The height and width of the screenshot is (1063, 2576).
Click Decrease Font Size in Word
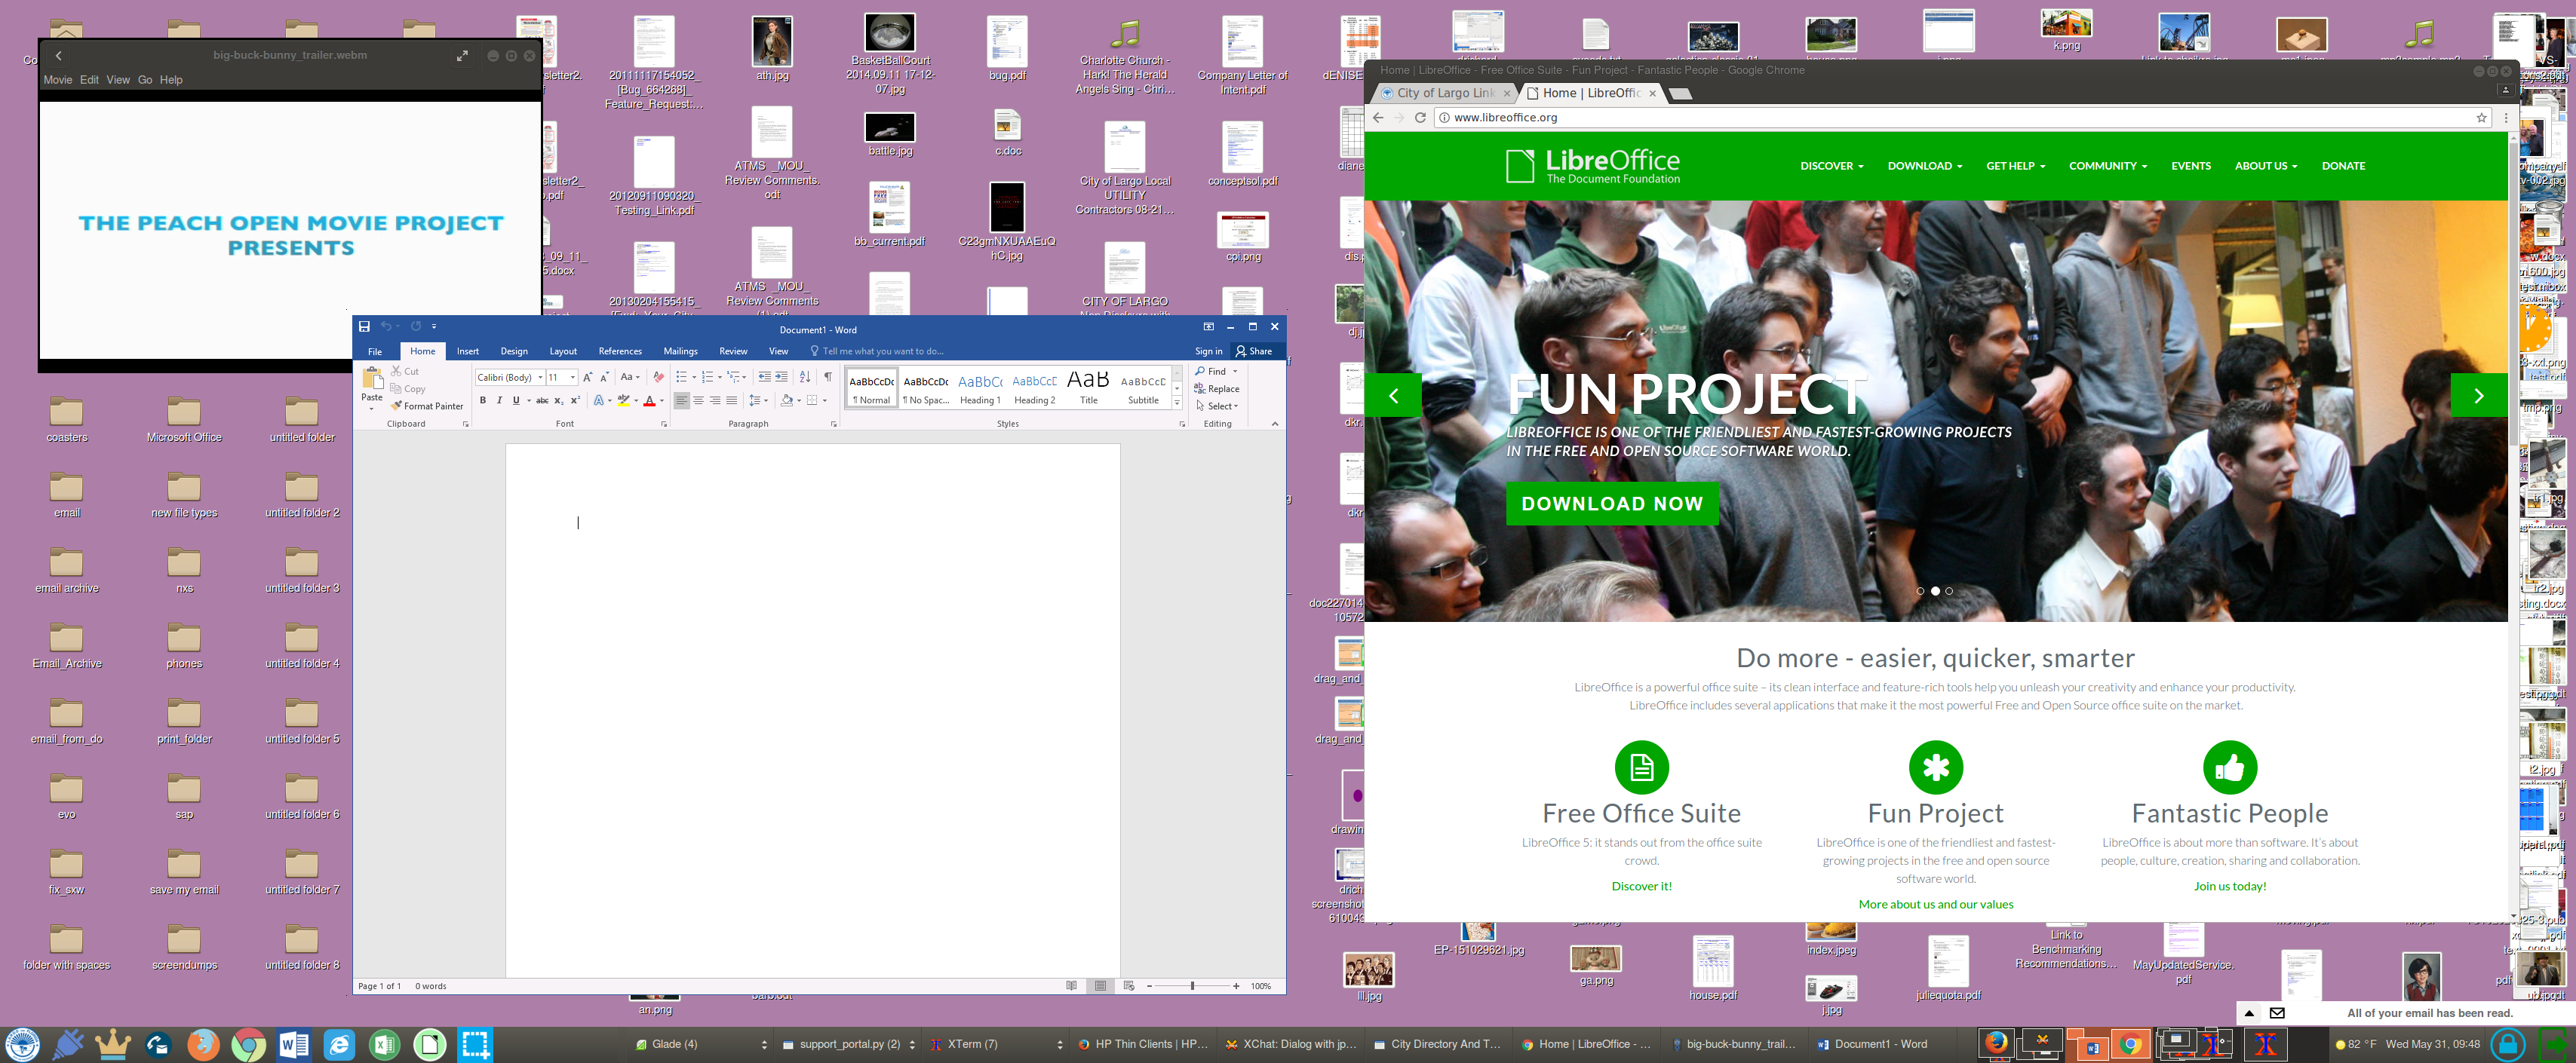604,377
